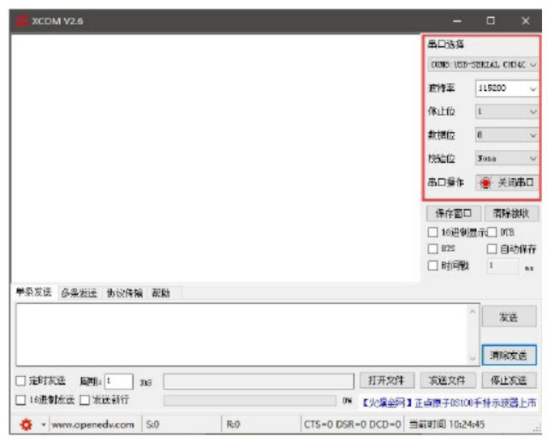Click 打开文件 open file button

click(x=387, y=380)
